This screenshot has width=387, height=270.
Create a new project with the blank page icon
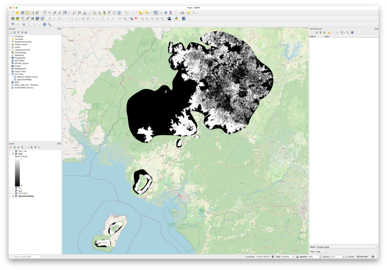[13, 12]
